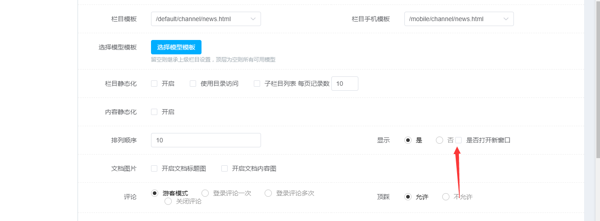Select 显示 是 radio button
Screen dimensions: 600x221
click(408, 140)
